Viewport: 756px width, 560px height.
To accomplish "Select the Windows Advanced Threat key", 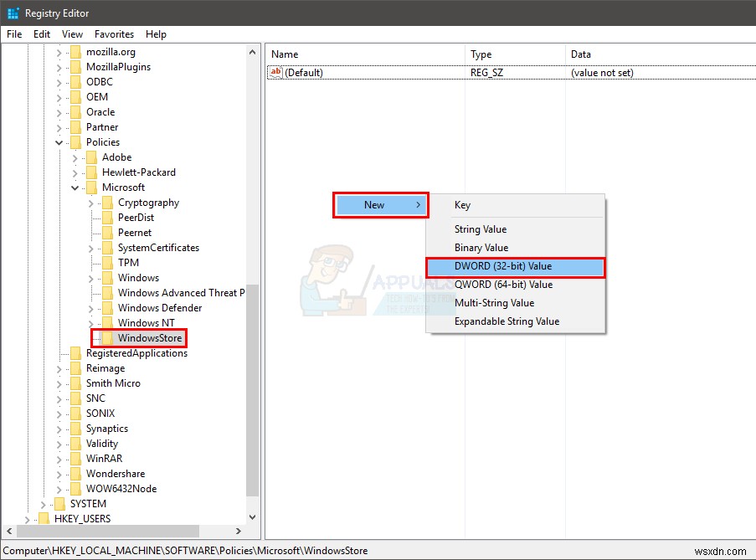I will click(x=182, y=293).
